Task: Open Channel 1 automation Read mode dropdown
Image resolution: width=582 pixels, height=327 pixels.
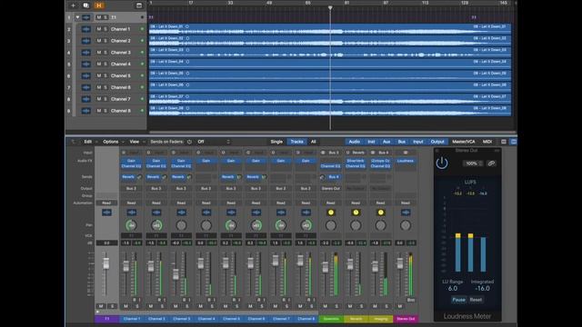Action: [131, 203]
